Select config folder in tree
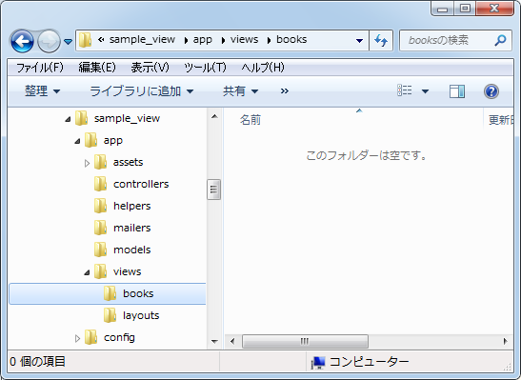 pos(119,337)
